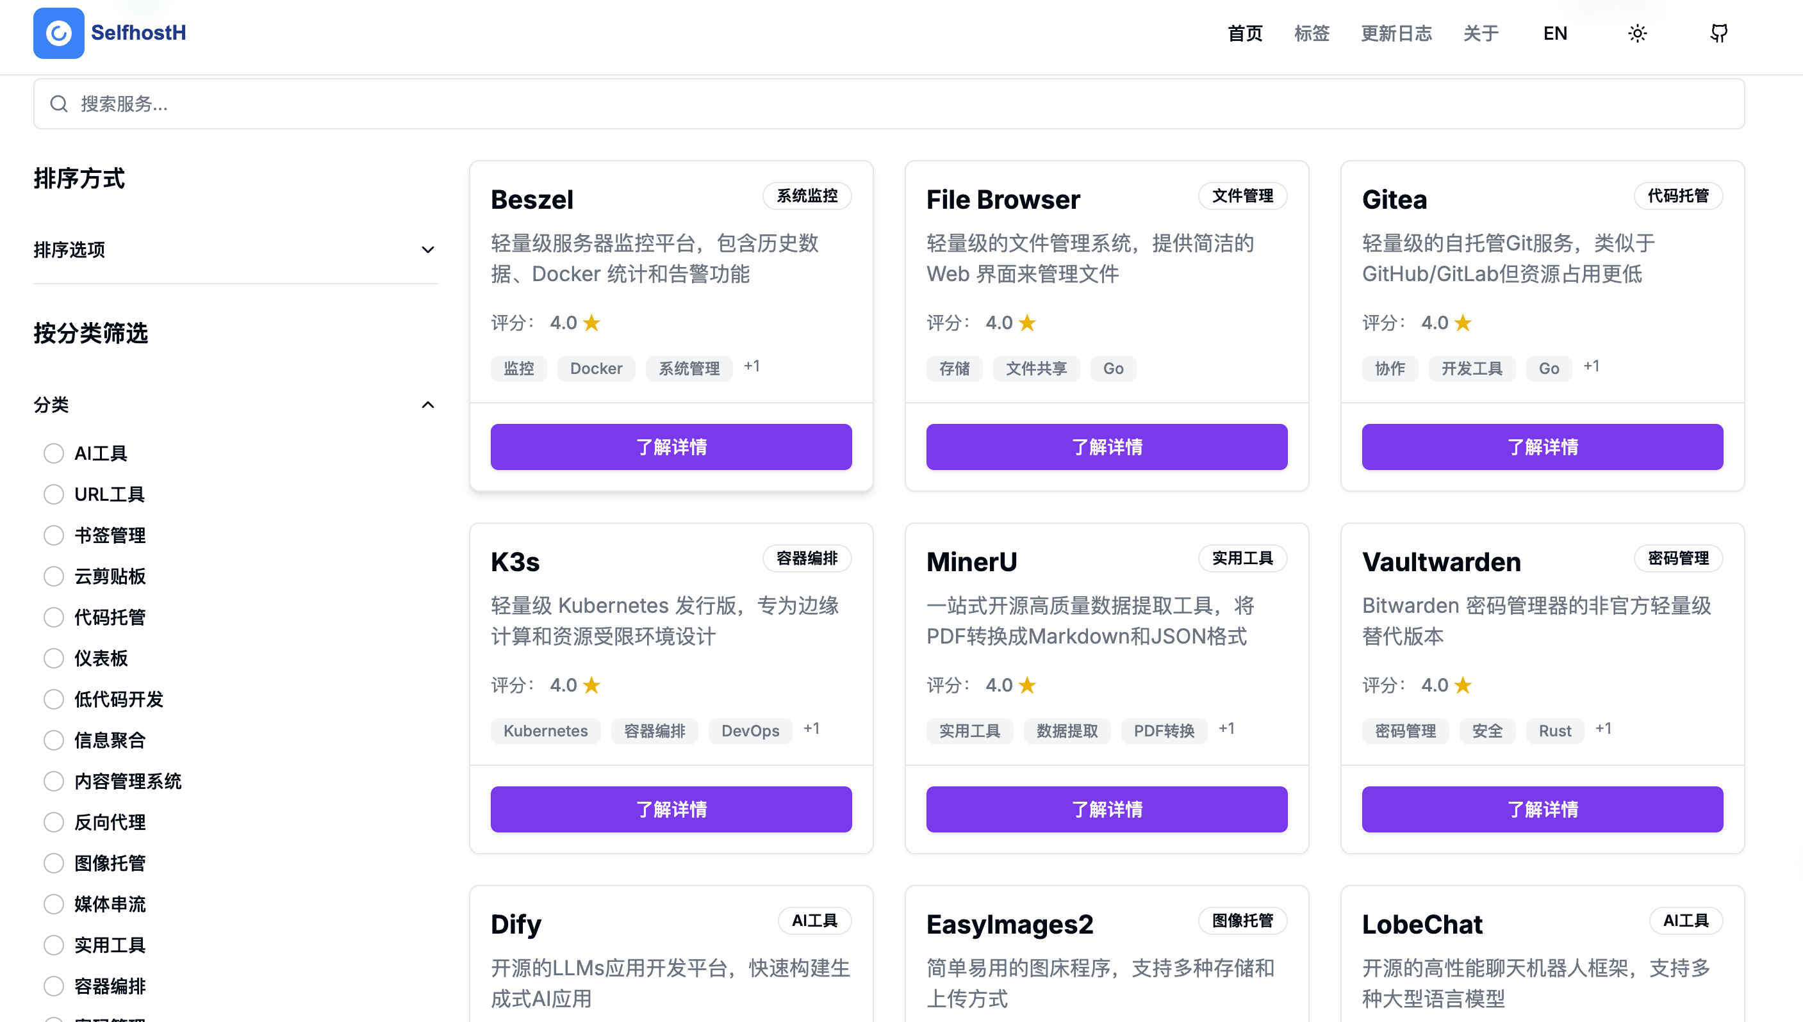1803x1022 pixels.
Task: Toggle the light/dark theme sun icon
Action: pyautogui.click(x=1637, y=33)
